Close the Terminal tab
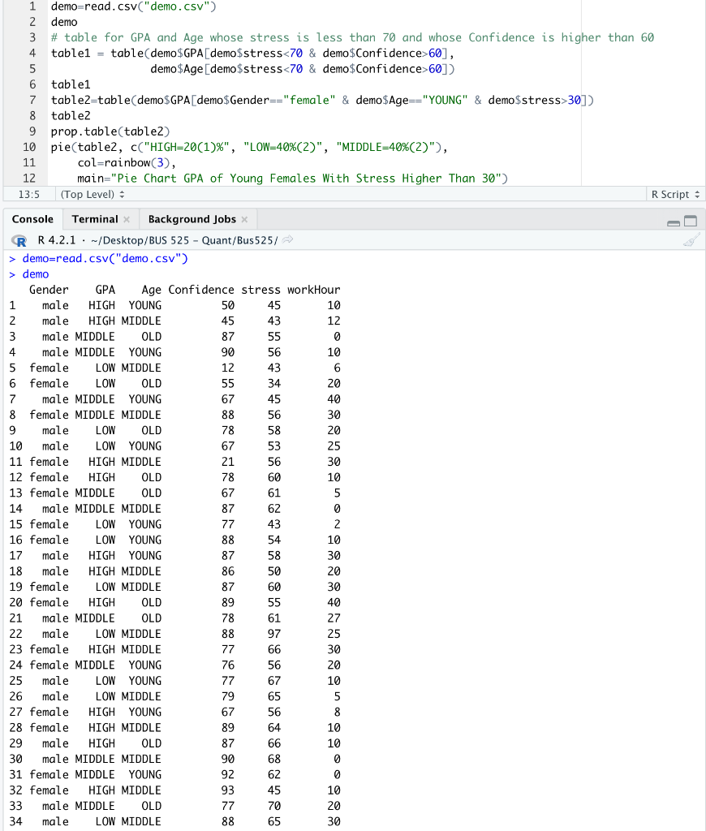The image size is (706, 831). 127,219
